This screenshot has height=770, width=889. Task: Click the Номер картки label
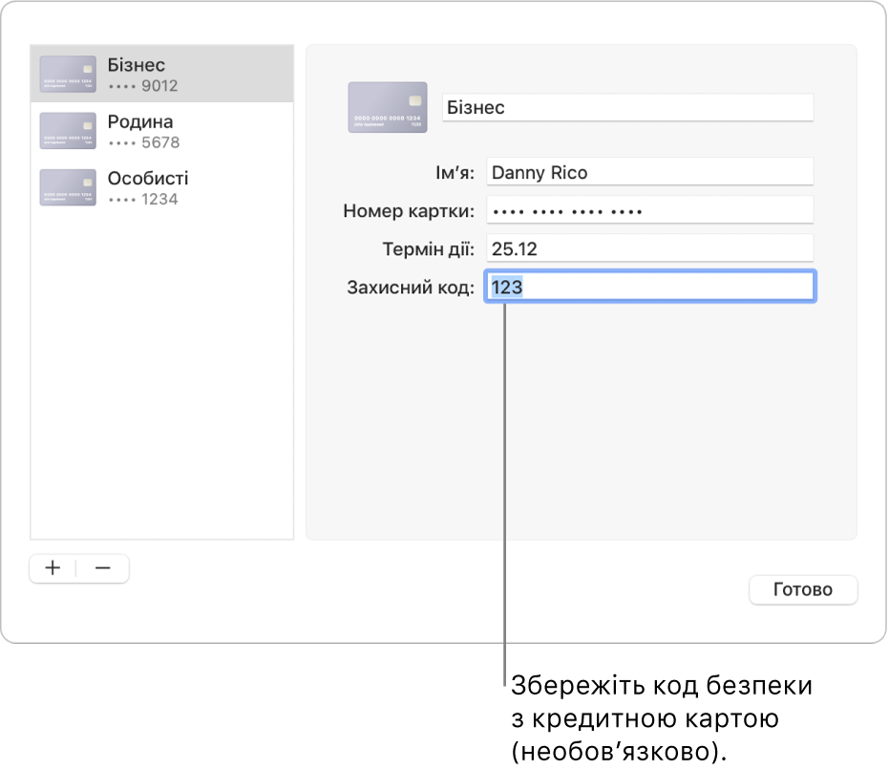[409, 211]
